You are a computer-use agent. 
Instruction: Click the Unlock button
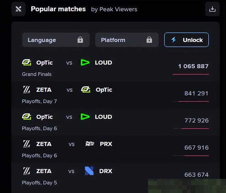[186, 40]
